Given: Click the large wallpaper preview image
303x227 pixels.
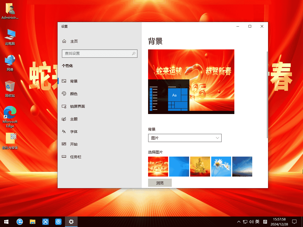Looking at the screenshot, I should pyautogui.click(x=191, y=82).
